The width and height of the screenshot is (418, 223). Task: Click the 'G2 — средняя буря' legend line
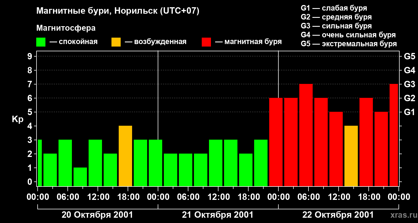336,17
